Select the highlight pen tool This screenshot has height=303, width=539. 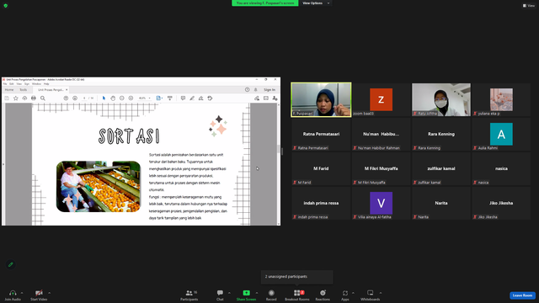[x=192, y=98]
